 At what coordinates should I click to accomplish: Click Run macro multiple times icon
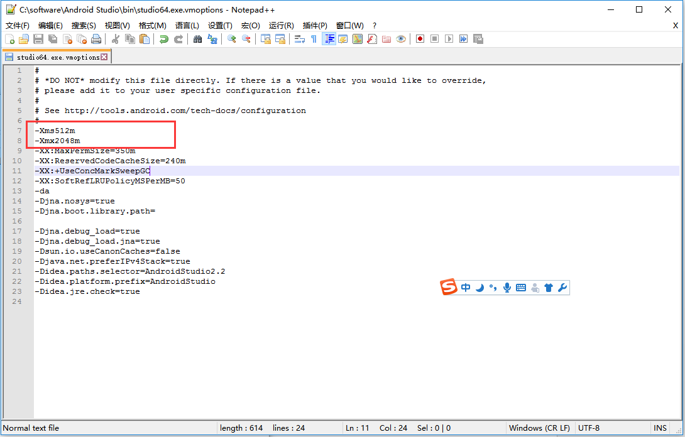(464, 40)
